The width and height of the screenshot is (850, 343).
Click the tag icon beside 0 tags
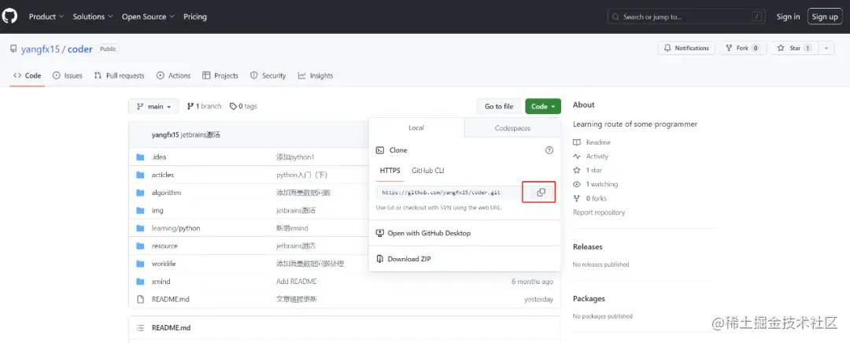coord(233,106)
